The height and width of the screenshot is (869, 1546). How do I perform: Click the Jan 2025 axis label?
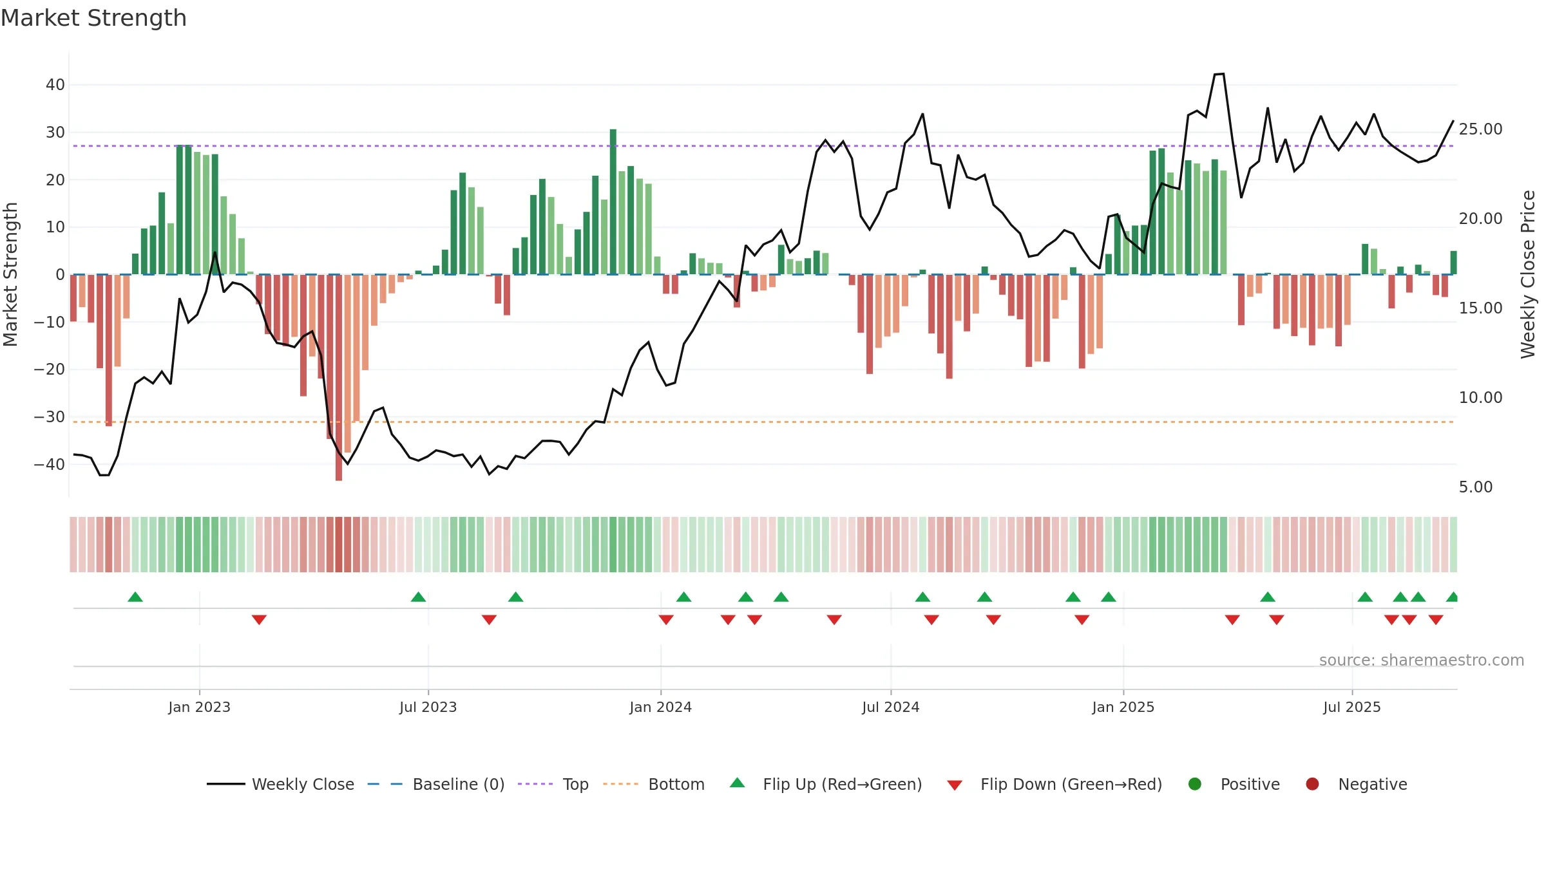click(x=1123, y=707)
